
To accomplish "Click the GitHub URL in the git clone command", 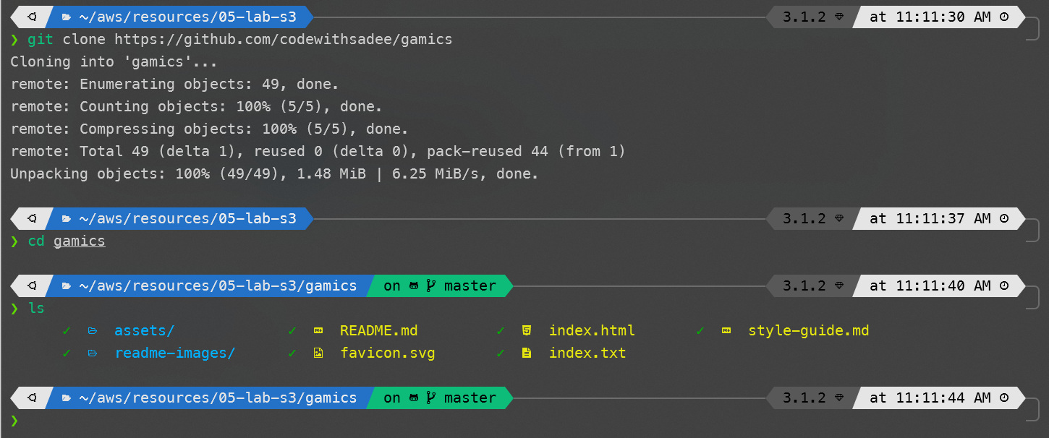I will [x=284, y=39].
